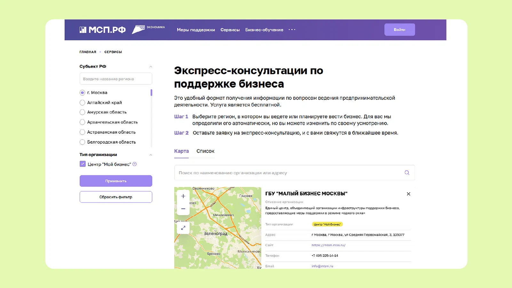Click the Сервисы breadcrumb
Image resolution: width=512 pixels, height=288 pixels.
pos(113,52)
